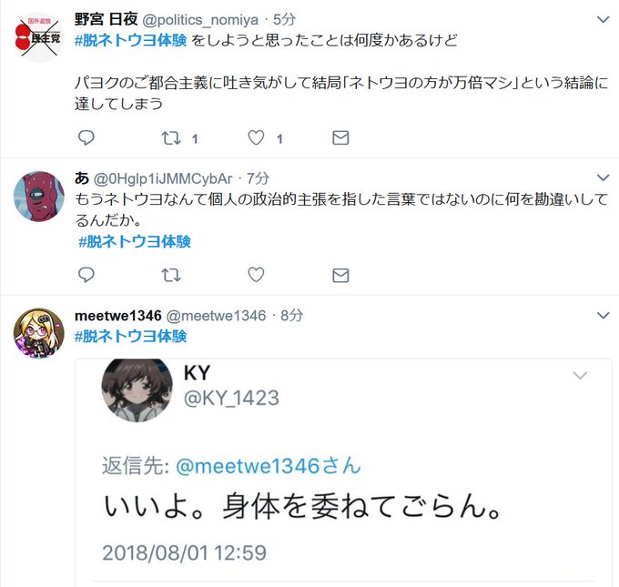The height and width of the screenshot is (587, 619).
Task: Retweet the politics_nomiya tweet
Action: click(x=171, y=137)
